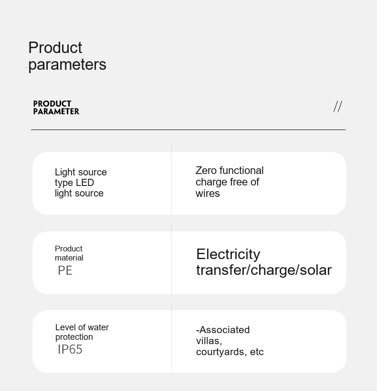The image size is (377, 391).
Task: Click 'Level of water protection' label
Action: [x=82, y=332]
